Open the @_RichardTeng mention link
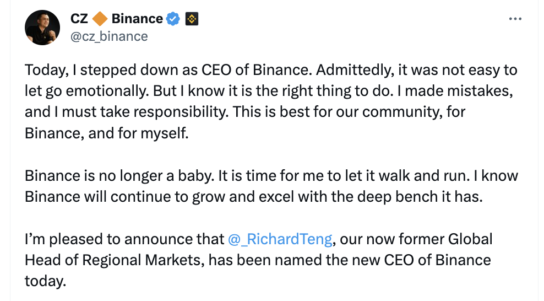Viewport: 544px width, 301px height. [280, 239]
